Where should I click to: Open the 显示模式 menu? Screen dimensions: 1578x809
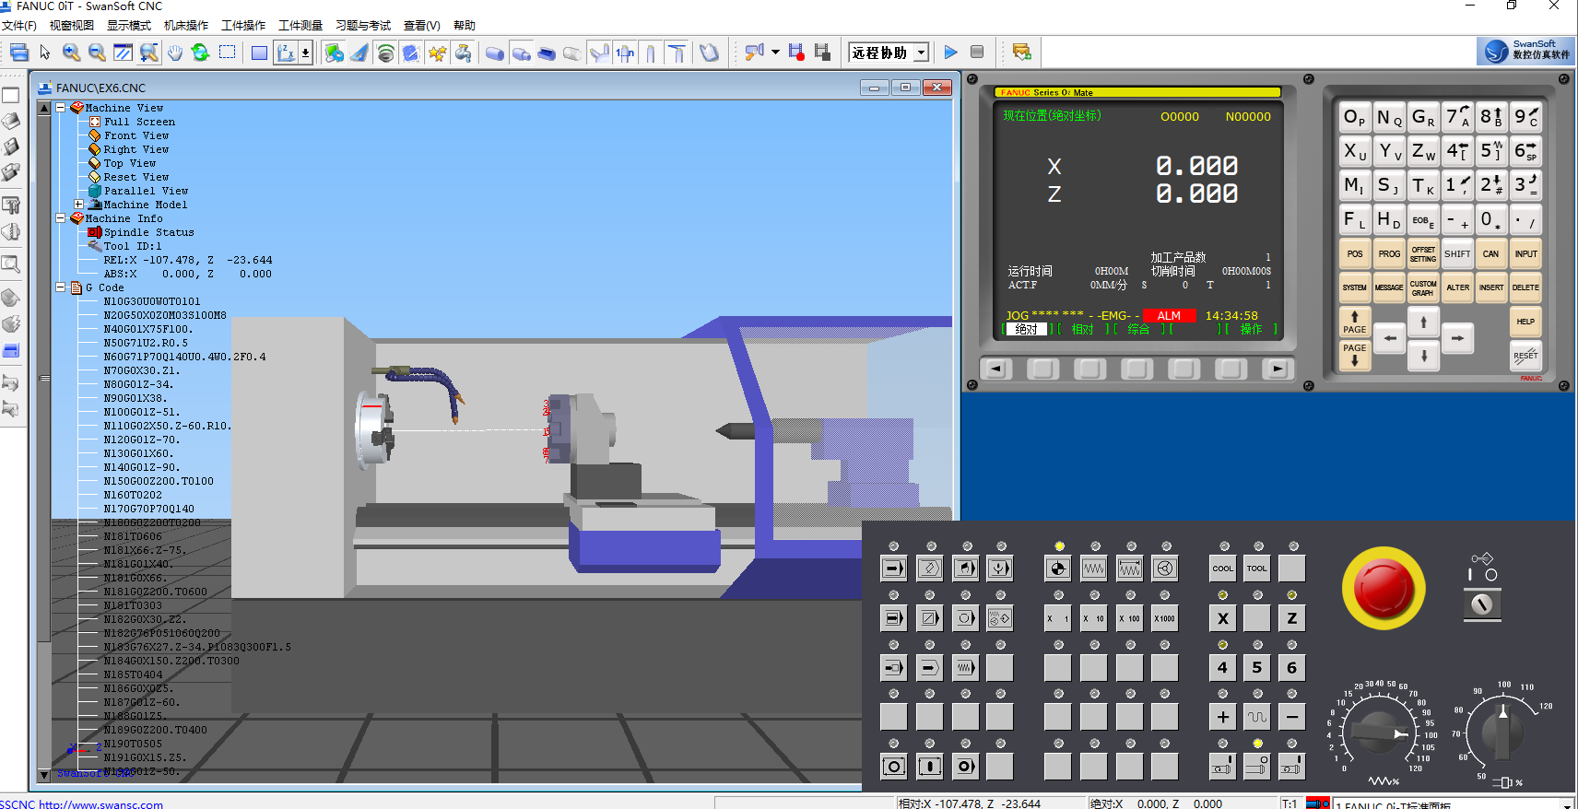129,26
